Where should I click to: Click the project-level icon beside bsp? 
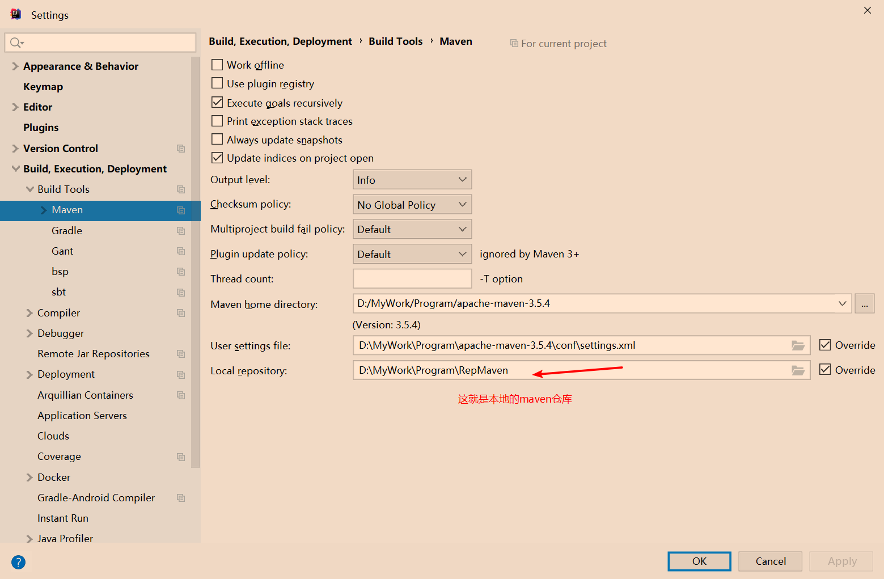tap(181, 272)
